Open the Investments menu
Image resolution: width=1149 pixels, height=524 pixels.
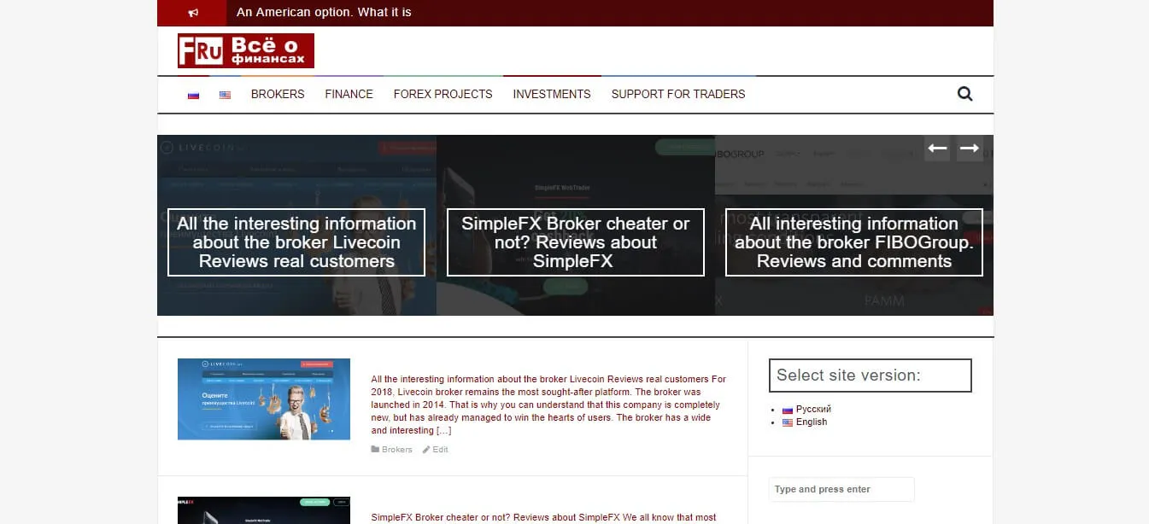tap(552, 94)
